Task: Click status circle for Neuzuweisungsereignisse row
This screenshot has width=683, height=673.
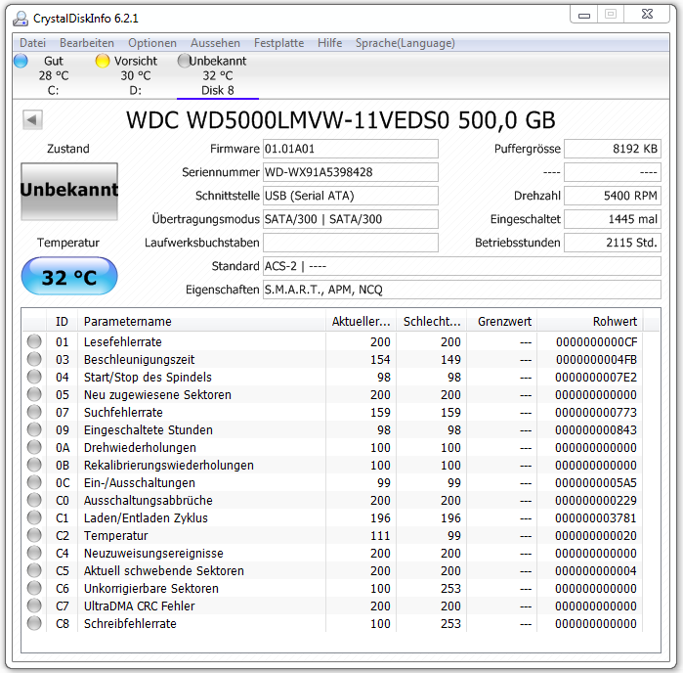Action: point(34,553)
